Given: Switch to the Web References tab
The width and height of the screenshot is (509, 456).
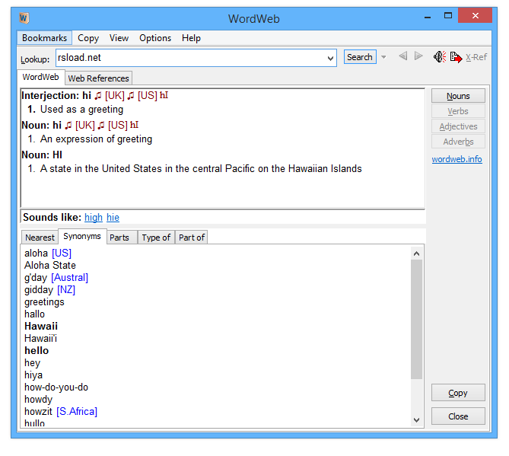Looking at the screenshot, I should (98, 78).
